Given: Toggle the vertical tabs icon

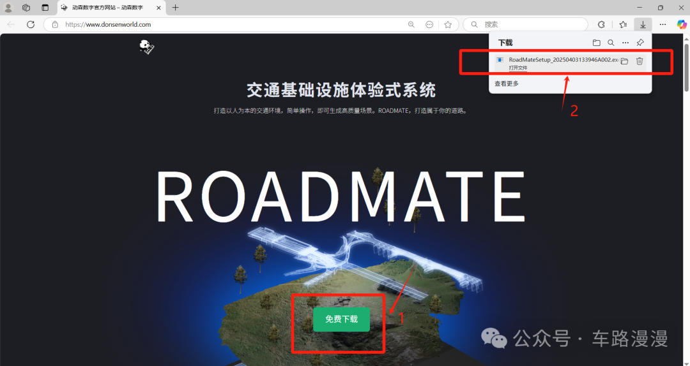Looking at the screenshot, I should point(45,8).
